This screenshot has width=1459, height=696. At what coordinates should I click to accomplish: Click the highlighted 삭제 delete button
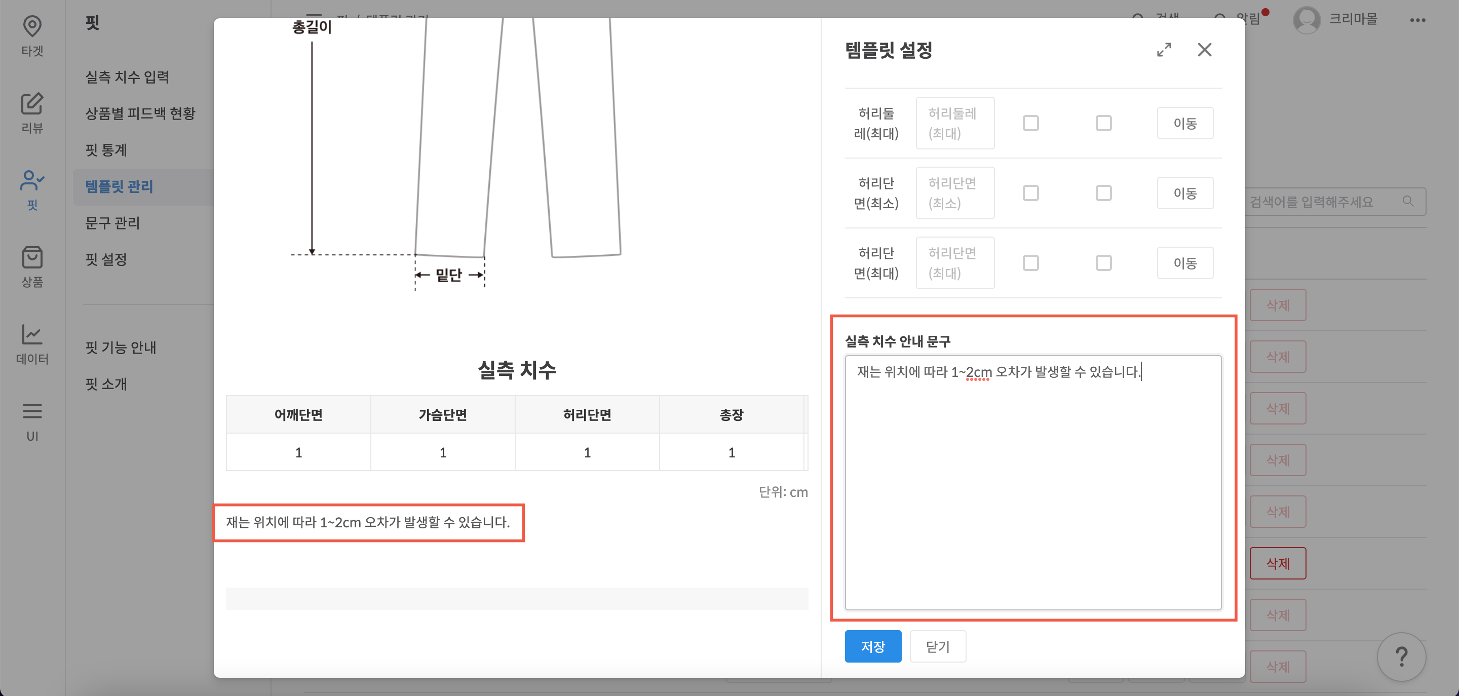point(1278,563)
